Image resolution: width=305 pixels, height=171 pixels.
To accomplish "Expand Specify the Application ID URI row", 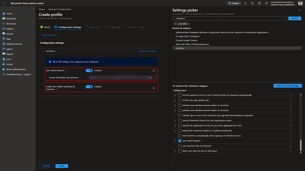I will 175,126.
